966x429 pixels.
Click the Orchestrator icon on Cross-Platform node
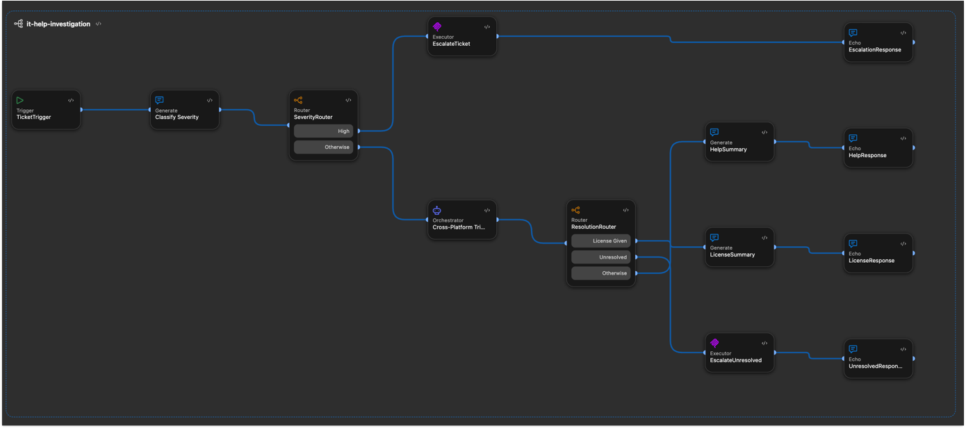(437, 210)
